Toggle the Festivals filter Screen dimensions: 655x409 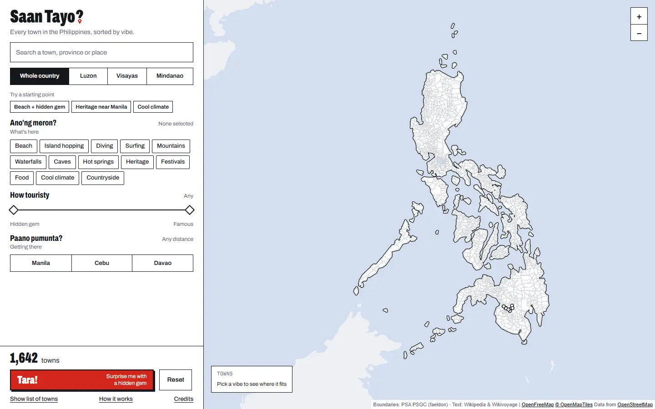[173, 162]
